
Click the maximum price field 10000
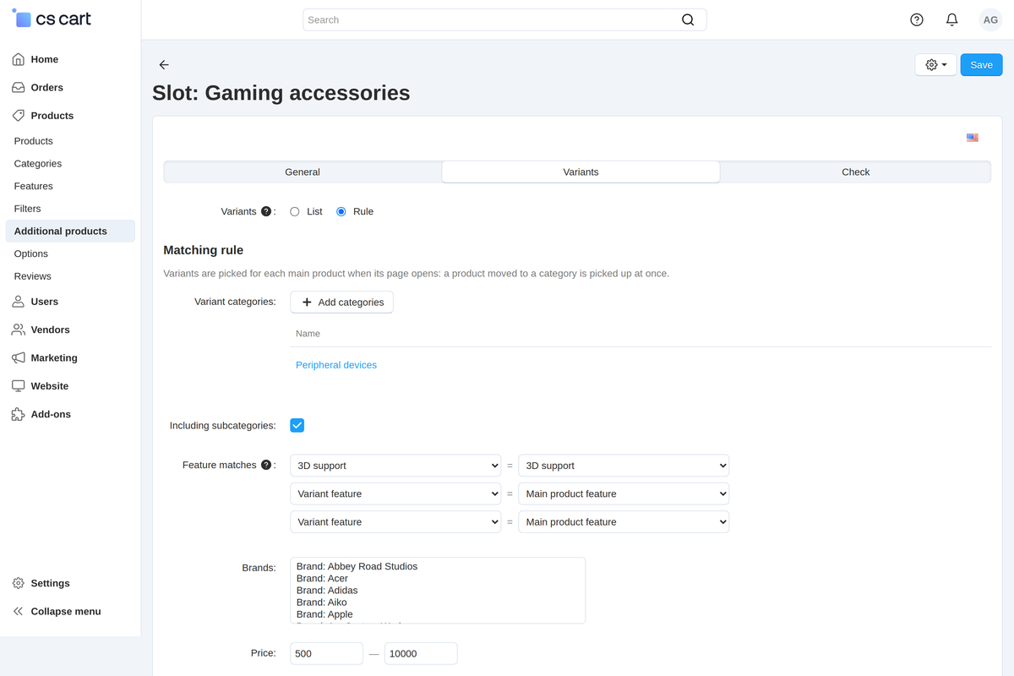421,653
